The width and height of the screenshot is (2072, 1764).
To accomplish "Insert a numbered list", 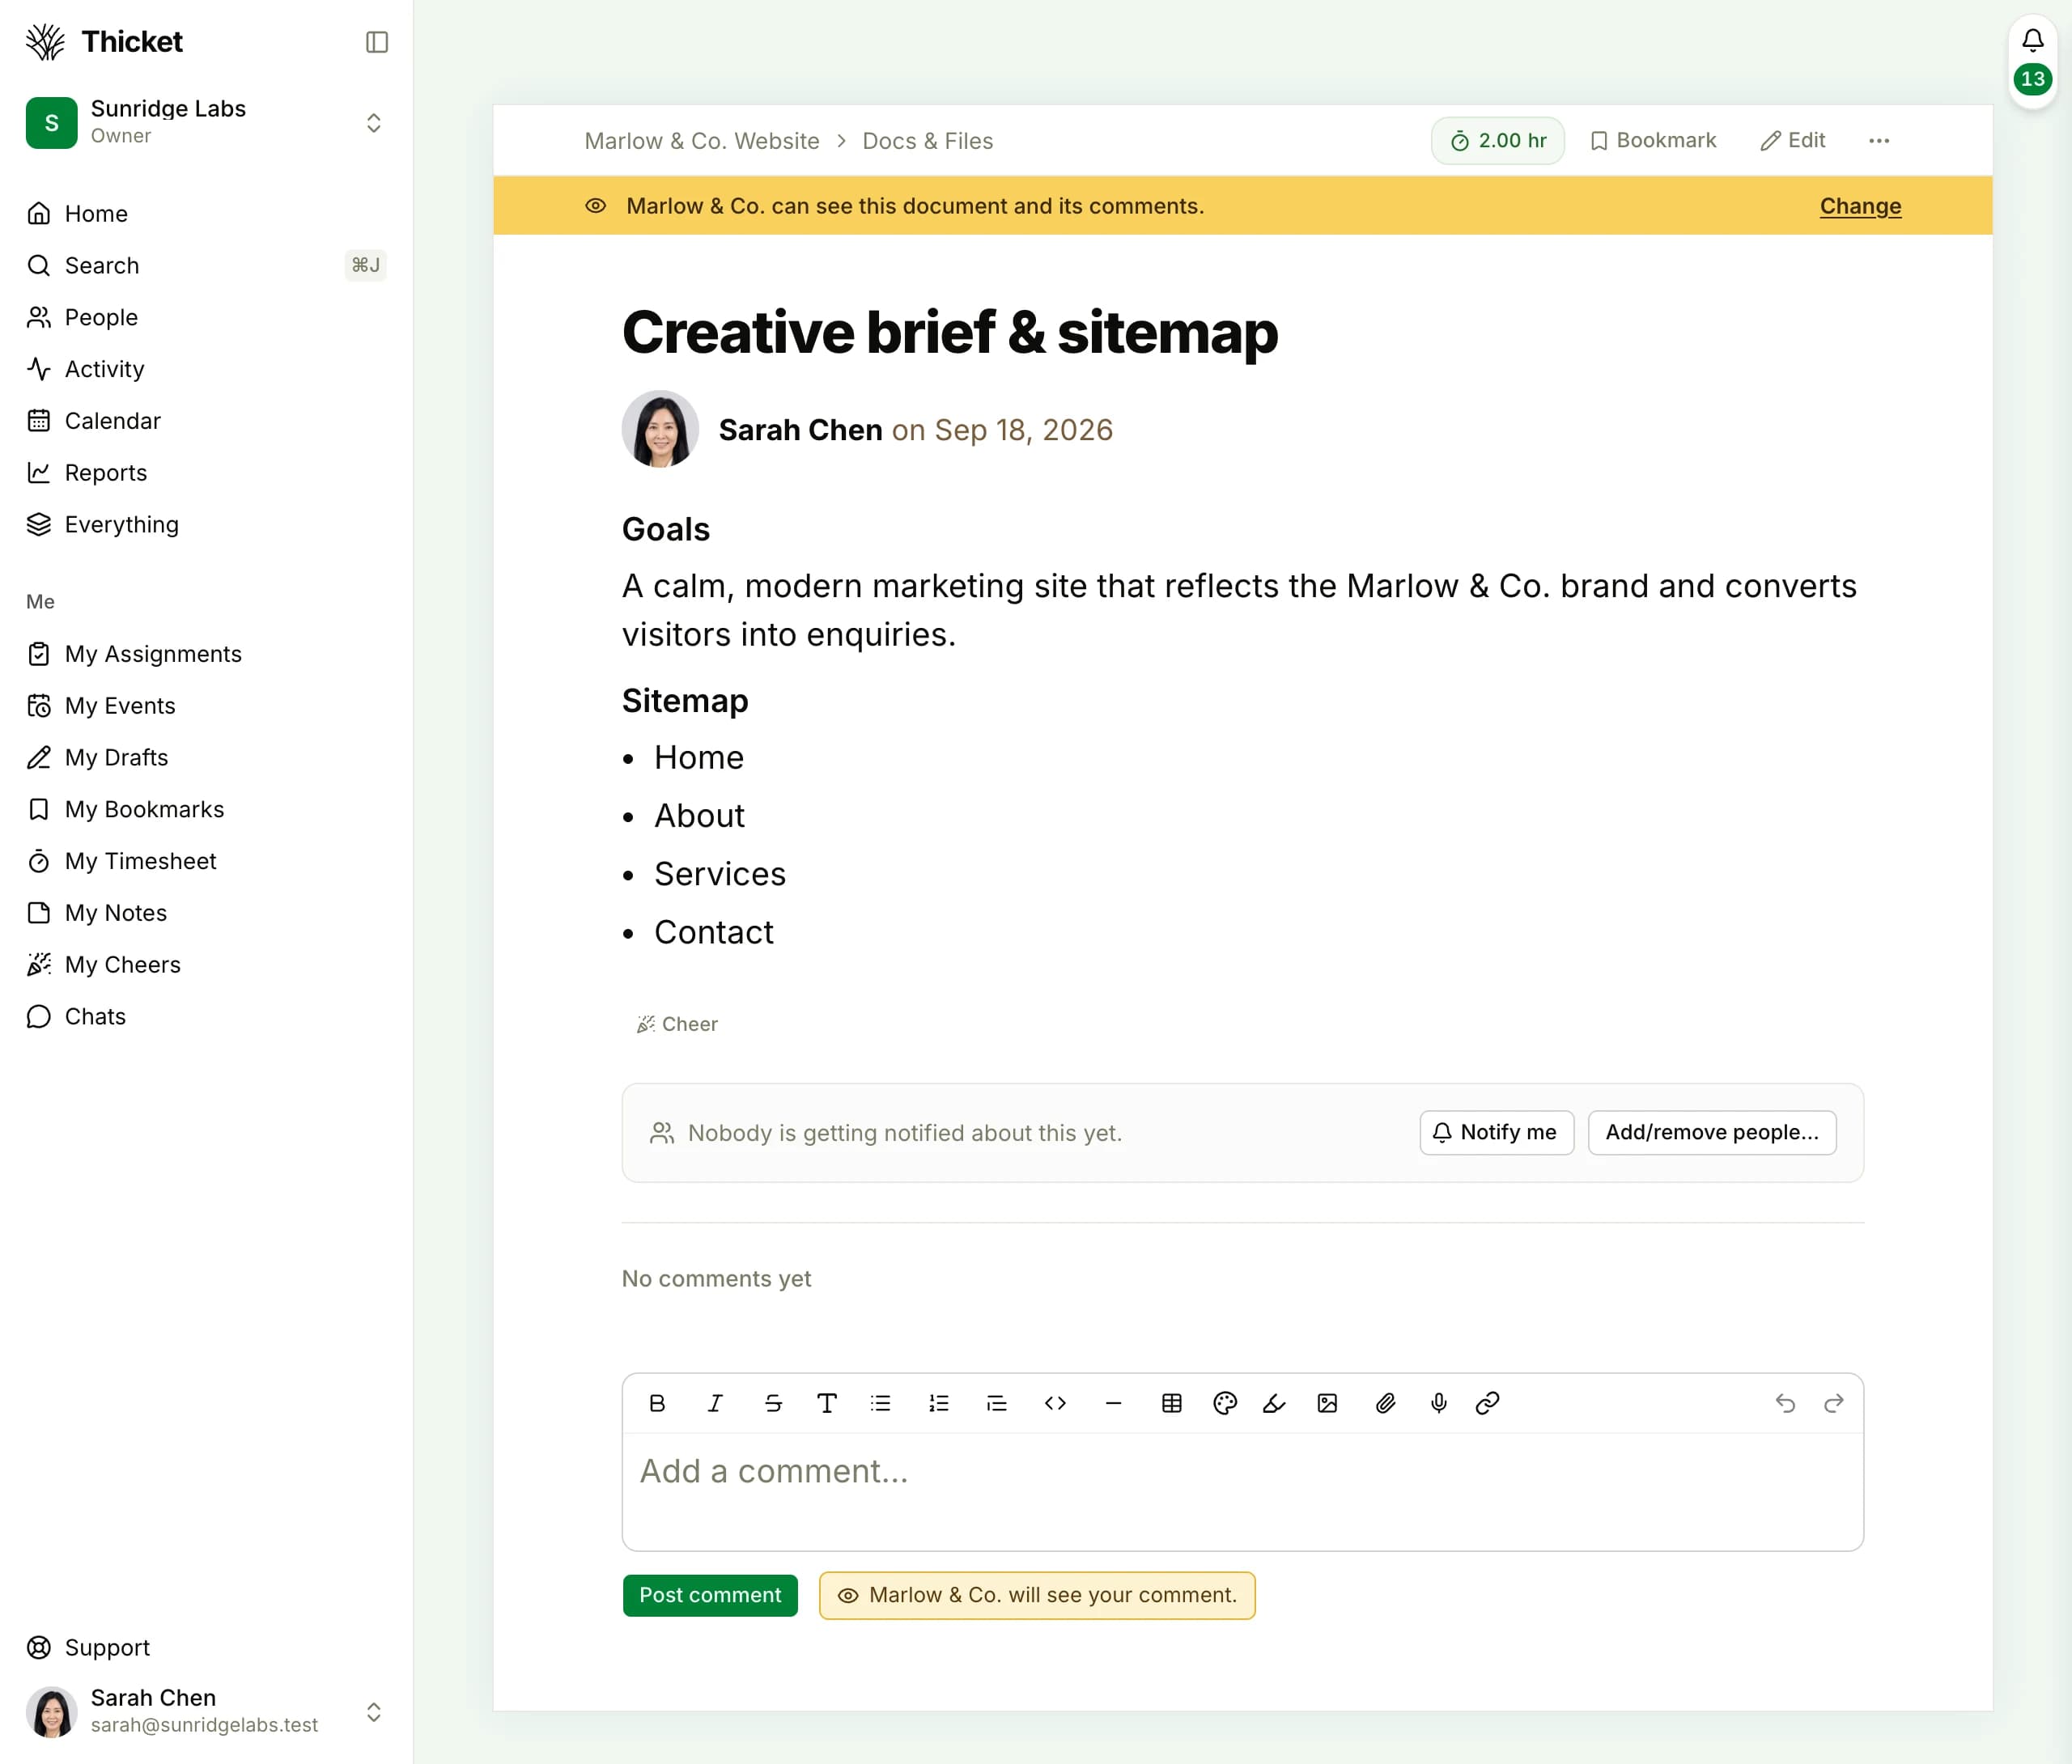I will (939, 1403).
